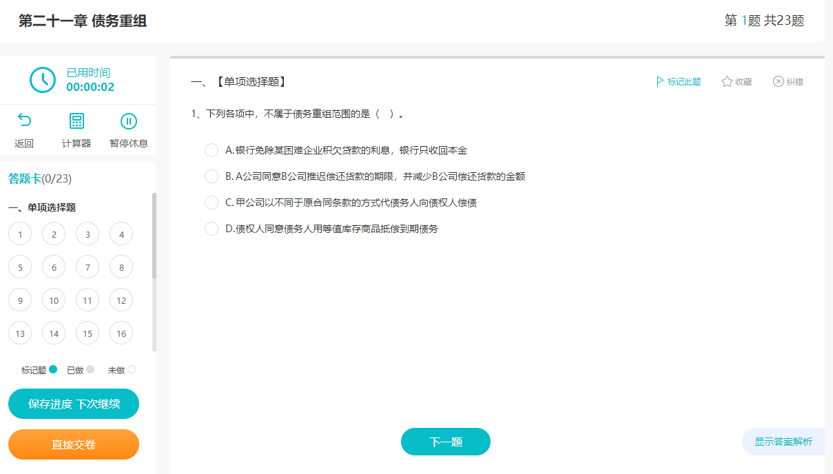Select option D about inventory offsetting debt

pos(212,228)
